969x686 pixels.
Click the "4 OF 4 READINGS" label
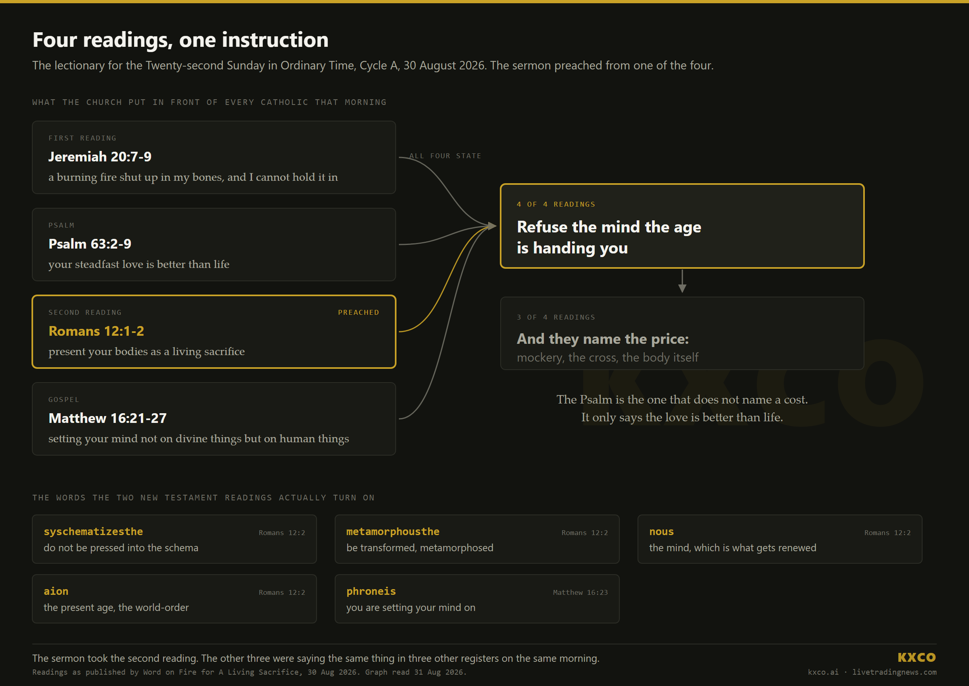(x=556, y=204)
